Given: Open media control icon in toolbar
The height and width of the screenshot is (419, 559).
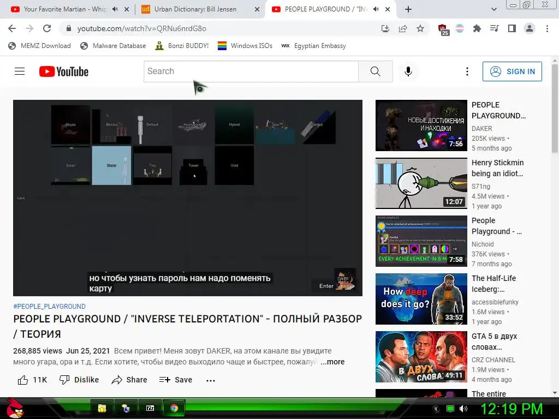Looking at the screenshot, I should (x=495, y=28).
